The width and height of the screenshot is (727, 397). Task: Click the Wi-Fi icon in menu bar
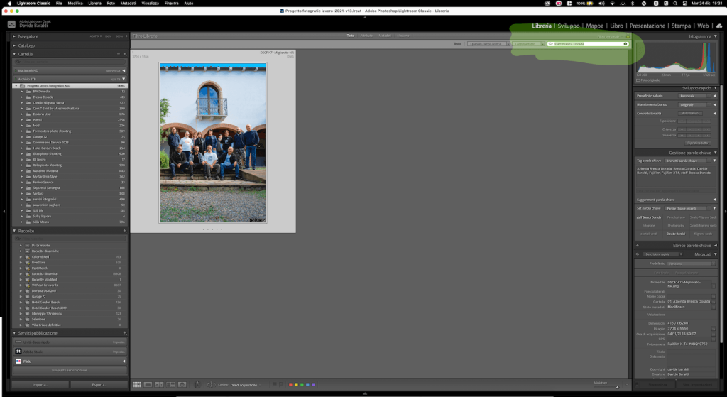pyautogui.click(x=612, y=4)
